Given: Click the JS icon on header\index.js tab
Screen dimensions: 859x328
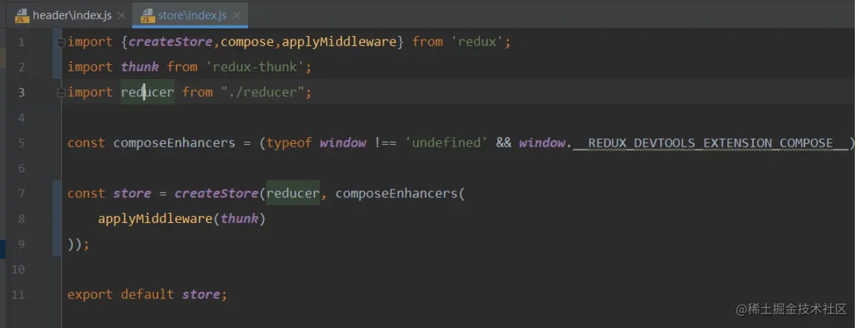Looking at the screenshot, I should [x=21, y=15].
